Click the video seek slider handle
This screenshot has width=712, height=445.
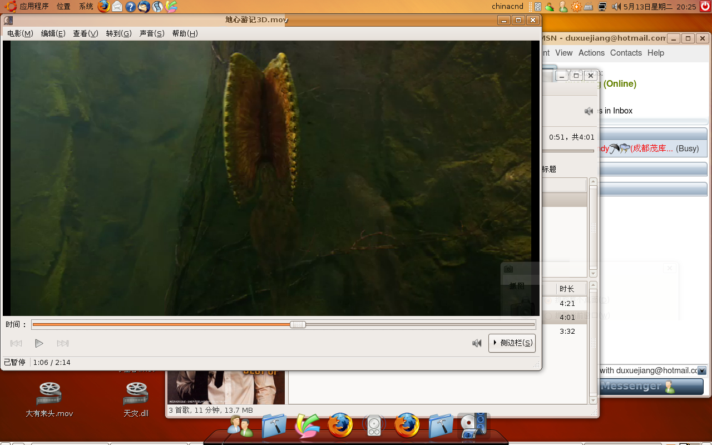click(x=298, y=324)
